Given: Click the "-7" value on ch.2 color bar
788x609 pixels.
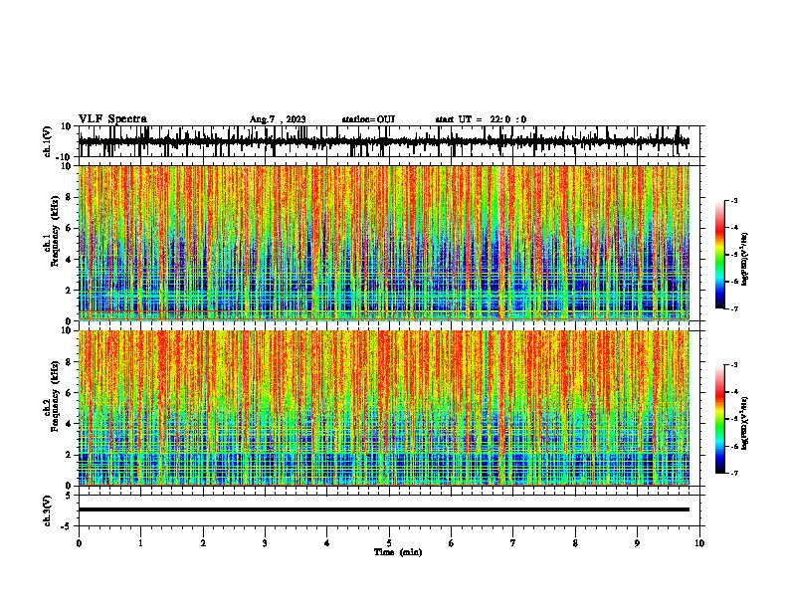Looking at the screenshot, I should coord(734,473).
